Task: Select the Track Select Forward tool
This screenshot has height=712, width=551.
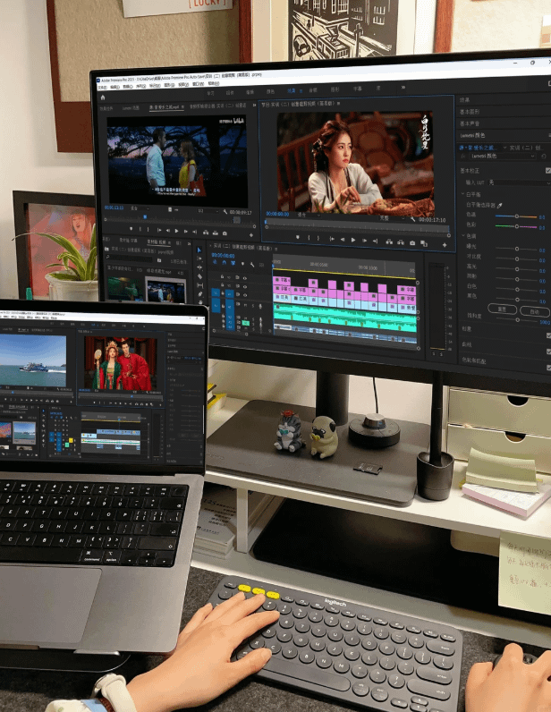Action: [x=199, y=259]
